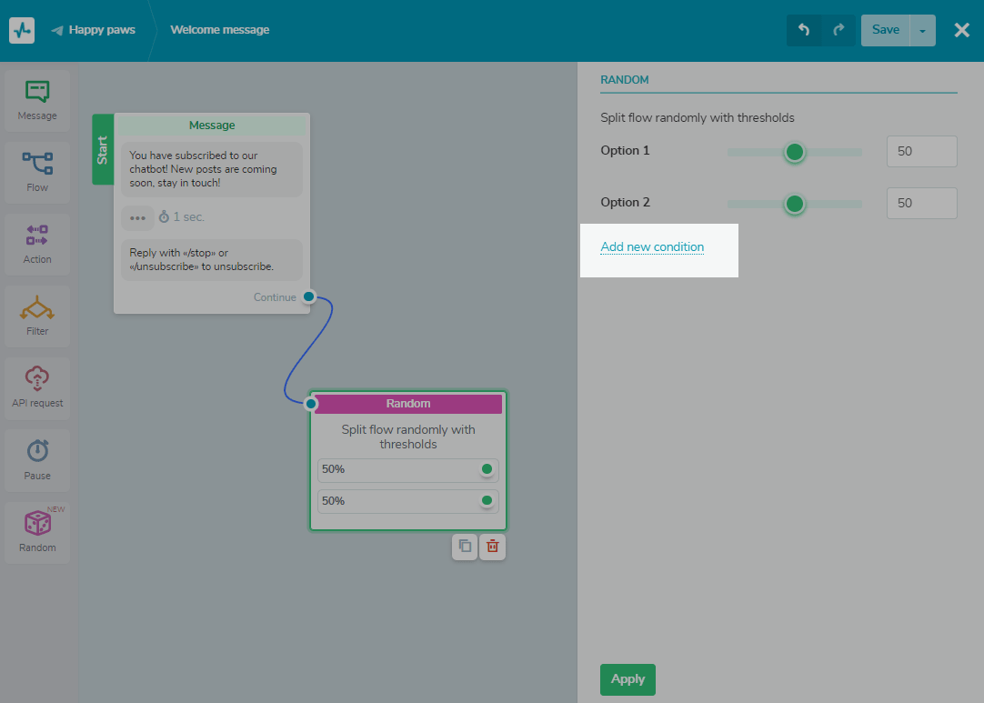
Task: Duplicate the Random block with the copy icon
Action: click(x=465, y=547)
